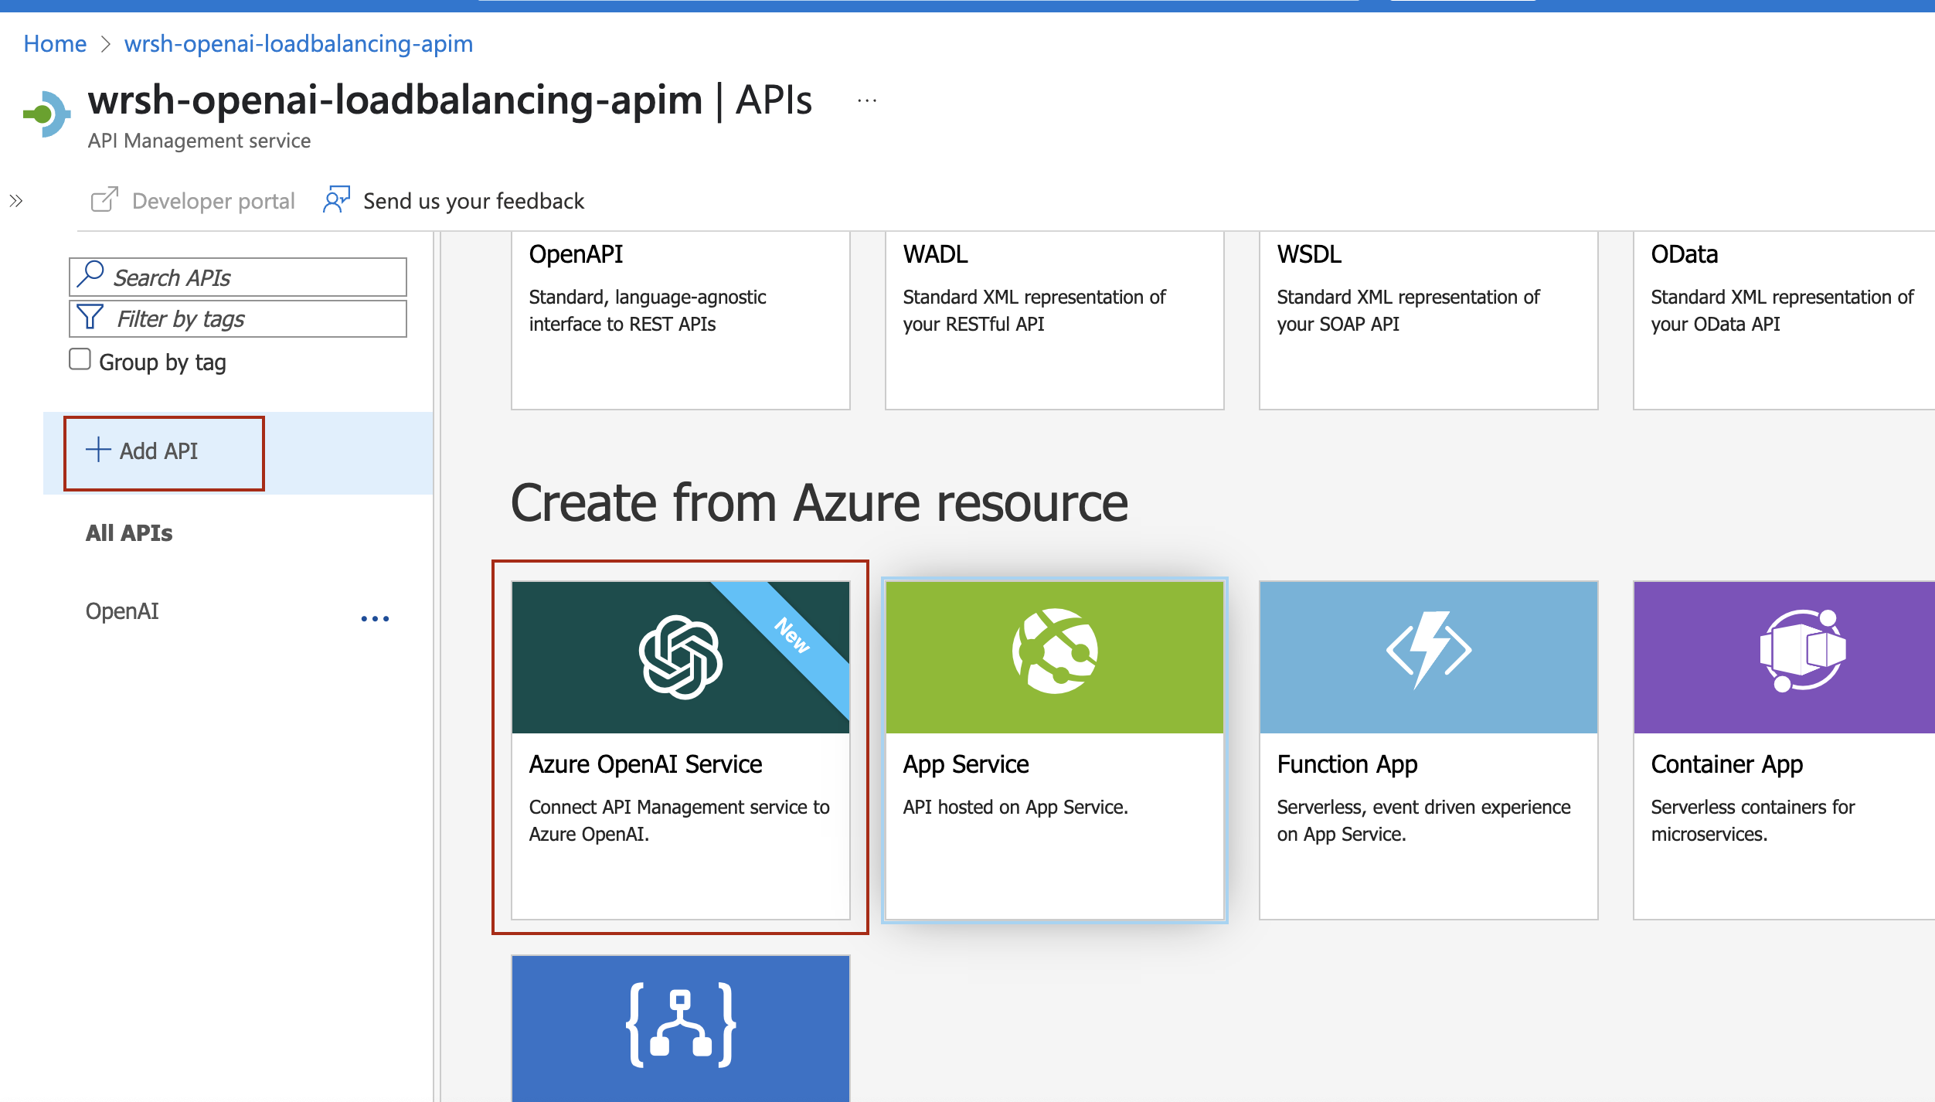
Task: Click the magnifier icon in Search APIs
Action: pos(90,273)
